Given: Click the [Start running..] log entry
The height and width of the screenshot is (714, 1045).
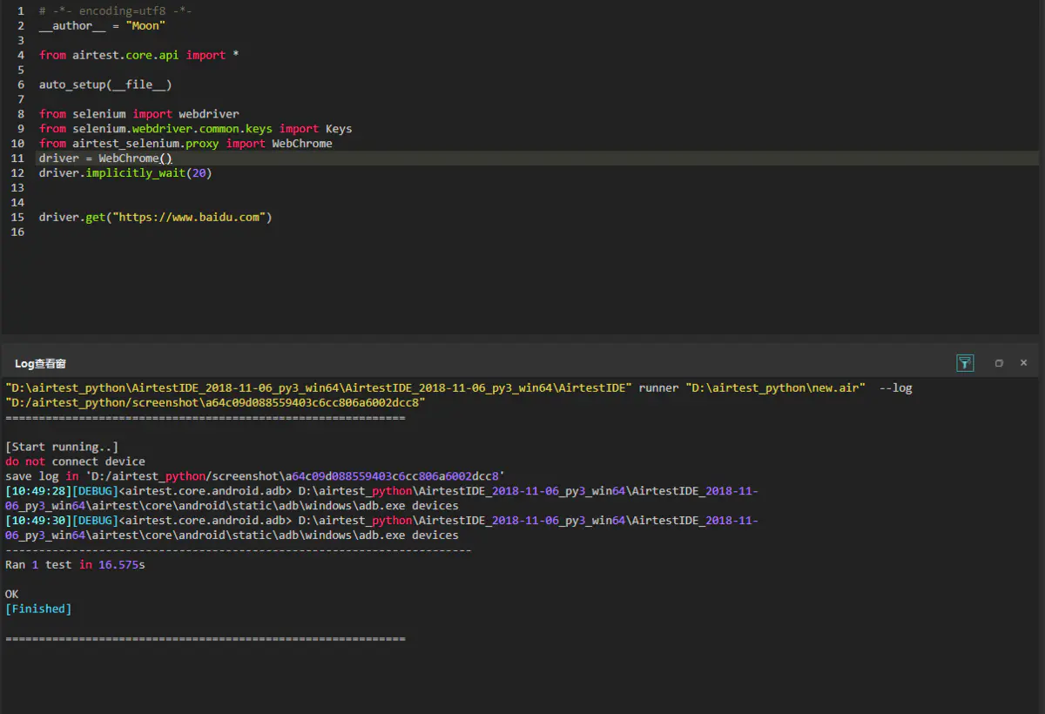Looking at the screenshot, I should click(62, 448).
